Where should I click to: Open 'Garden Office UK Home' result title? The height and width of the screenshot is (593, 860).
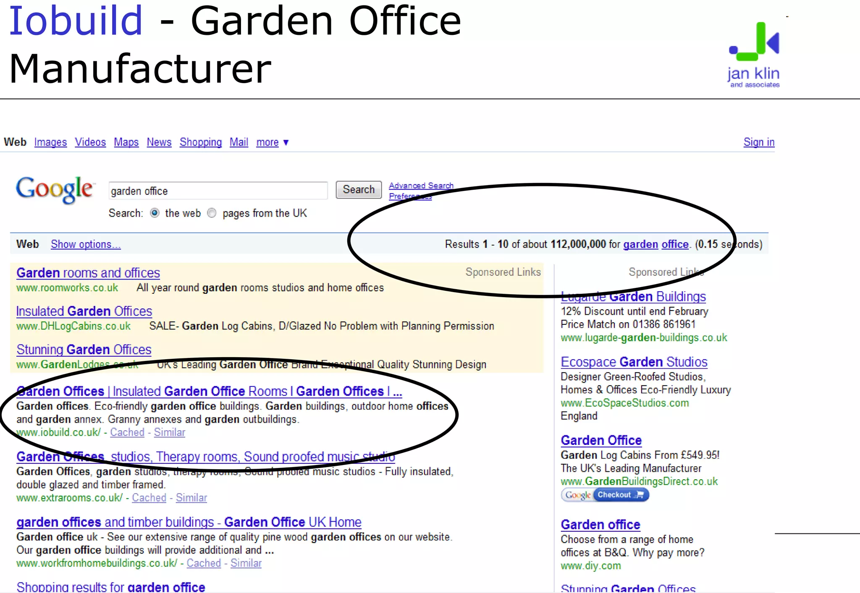189,522
